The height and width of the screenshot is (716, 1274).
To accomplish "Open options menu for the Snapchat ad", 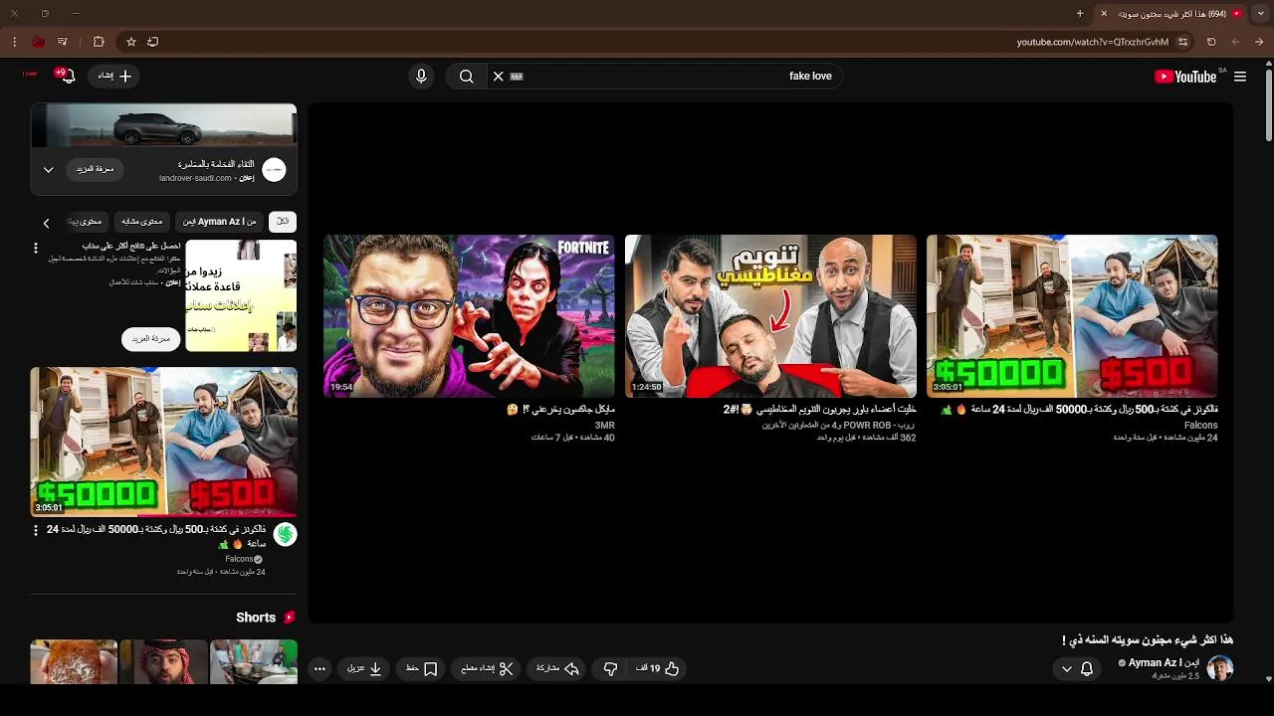I will [36, 248].
